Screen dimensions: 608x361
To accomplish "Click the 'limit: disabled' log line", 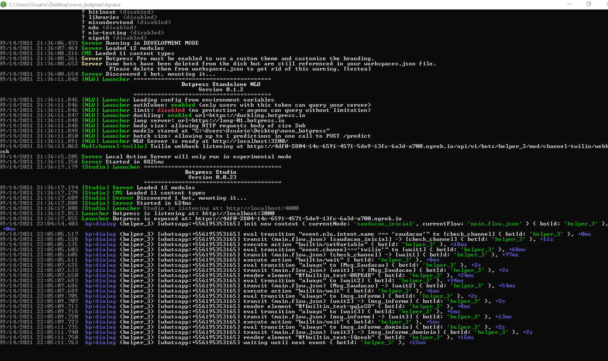I will click(x=252, y=110).
